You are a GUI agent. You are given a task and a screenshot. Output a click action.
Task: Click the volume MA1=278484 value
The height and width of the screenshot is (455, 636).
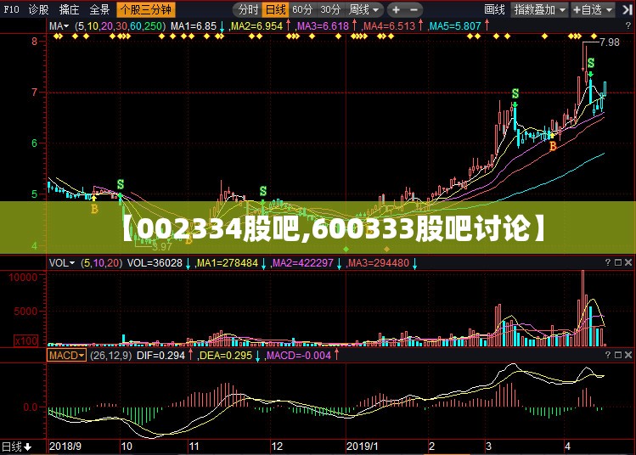pyautogui.click(x=228, y=263)
